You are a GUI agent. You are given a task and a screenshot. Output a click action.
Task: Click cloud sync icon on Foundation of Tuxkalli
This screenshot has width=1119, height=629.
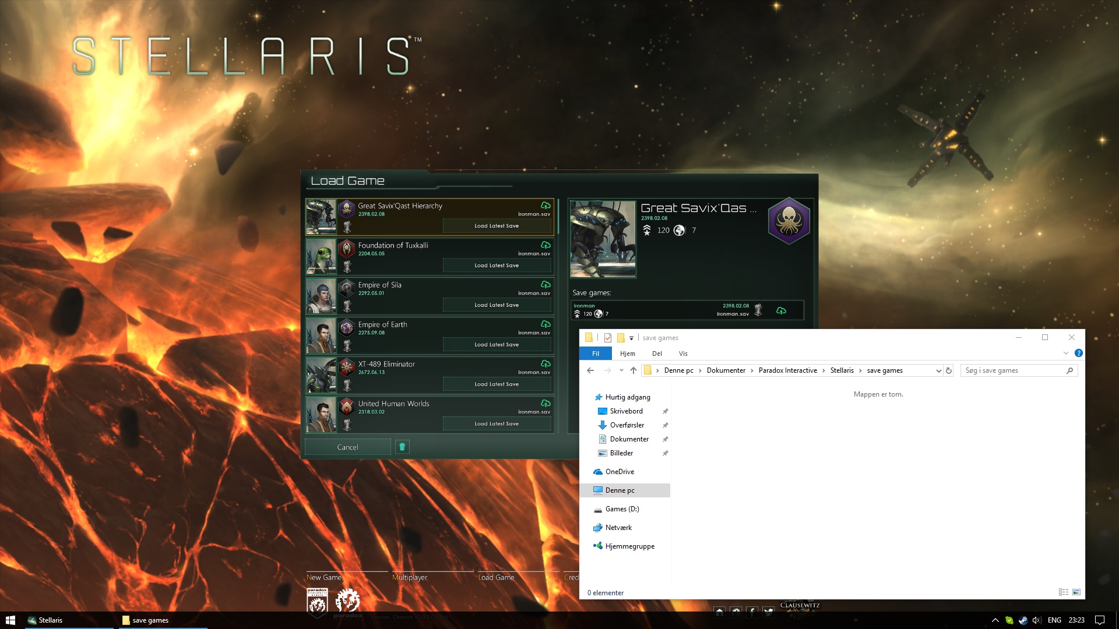point(546,245)
